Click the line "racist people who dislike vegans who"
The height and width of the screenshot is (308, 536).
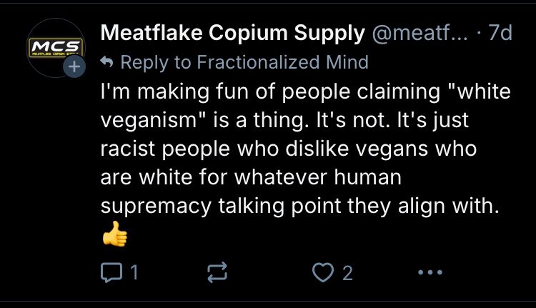coord(289,149)
